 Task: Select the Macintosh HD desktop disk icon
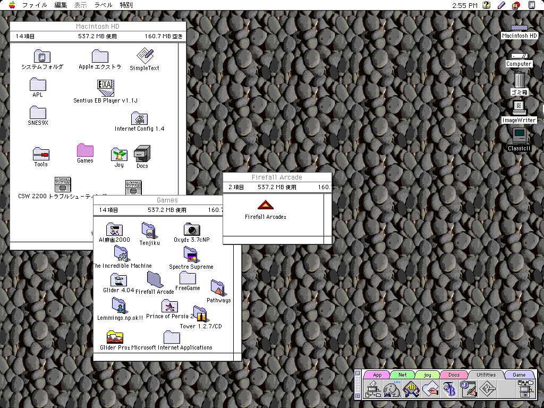click(519, 28)
